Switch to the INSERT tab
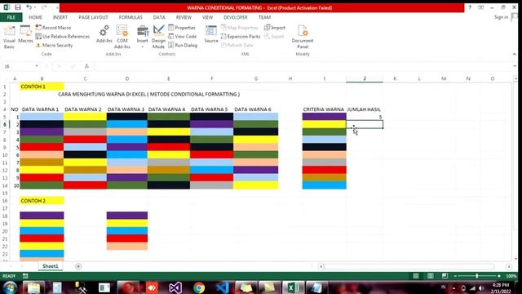Image resolution: width=522 pixels, height=294 pixels. tap(60, 17)
